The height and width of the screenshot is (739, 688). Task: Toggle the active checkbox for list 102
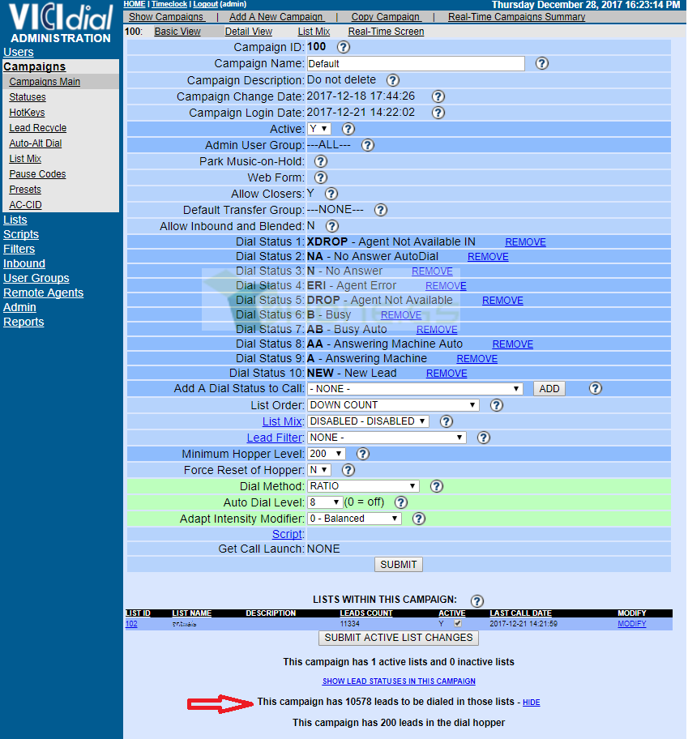[x=457, y=624]
